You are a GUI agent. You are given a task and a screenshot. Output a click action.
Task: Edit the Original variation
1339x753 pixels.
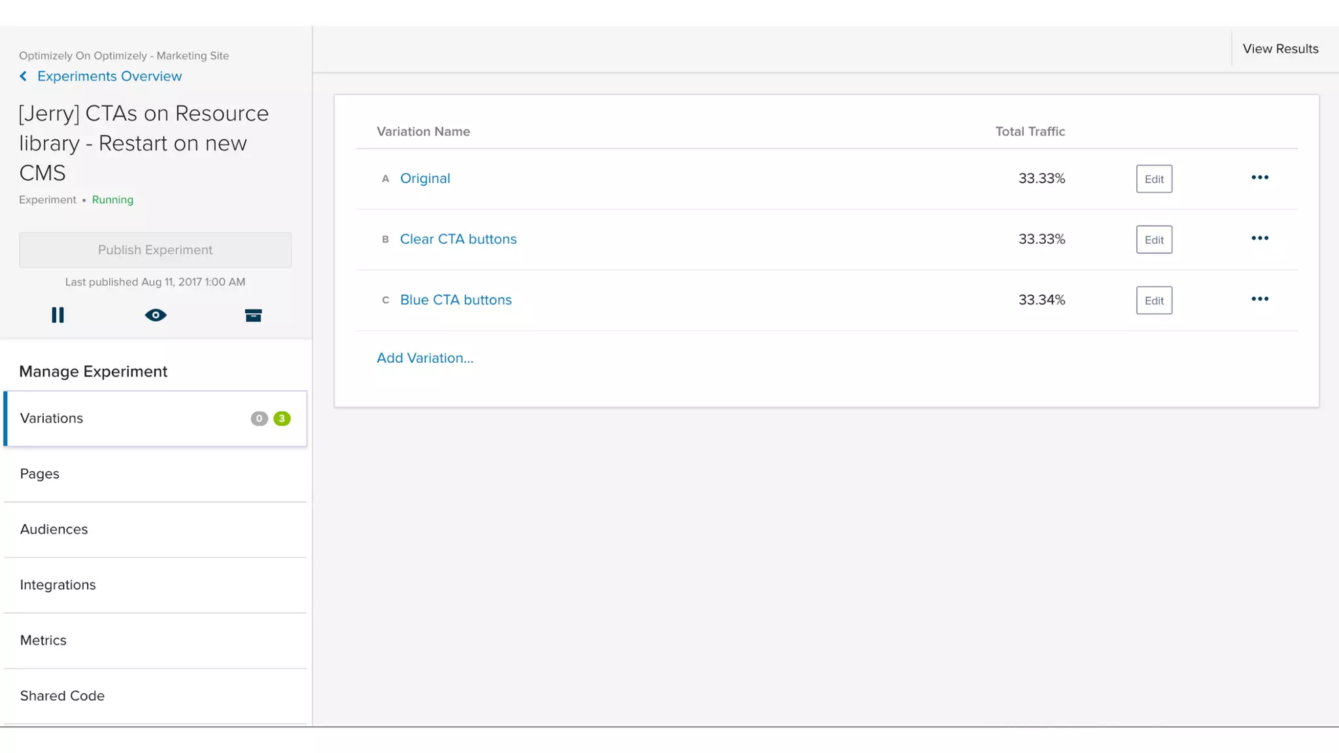click(x=1153, y=179)
